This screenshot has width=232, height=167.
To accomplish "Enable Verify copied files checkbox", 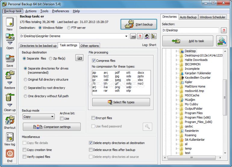I will (24, 157).
